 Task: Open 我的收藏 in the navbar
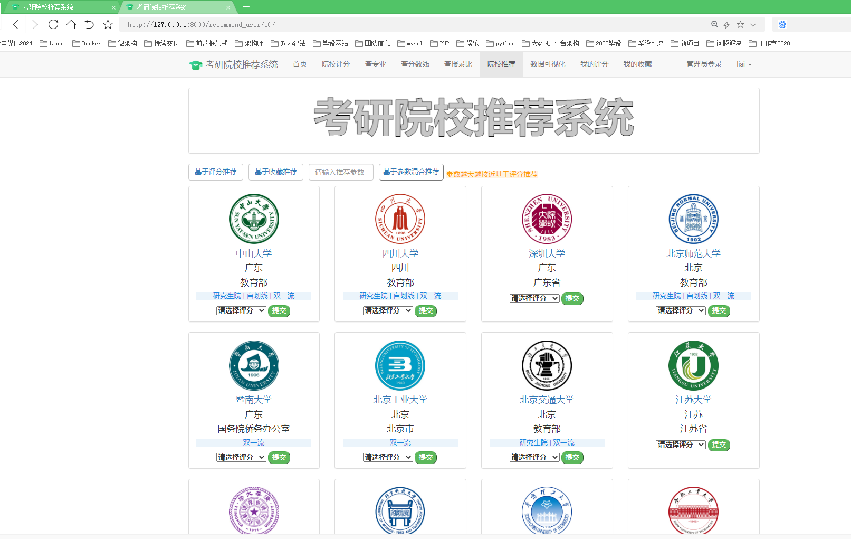coord(637,64)
